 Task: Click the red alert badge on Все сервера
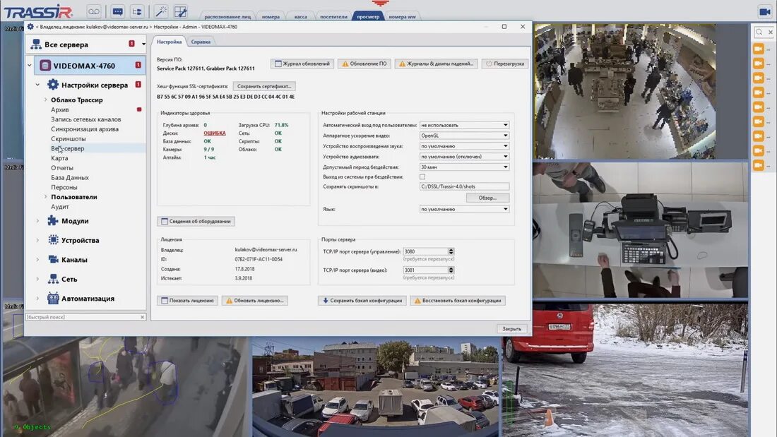pos(131,44)
